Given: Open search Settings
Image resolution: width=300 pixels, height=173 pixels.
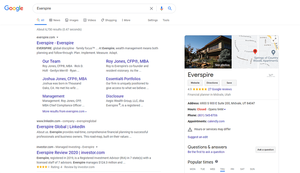Looking at the screenshot, I should coord(153,20).
